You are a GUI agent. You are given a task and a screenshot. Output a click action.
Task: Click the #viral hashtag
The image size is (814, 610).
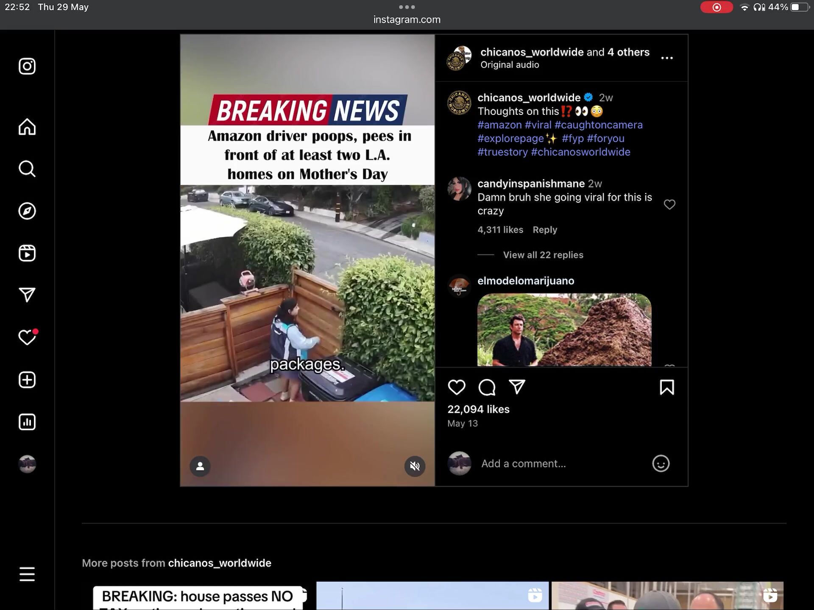pos(538,125)
